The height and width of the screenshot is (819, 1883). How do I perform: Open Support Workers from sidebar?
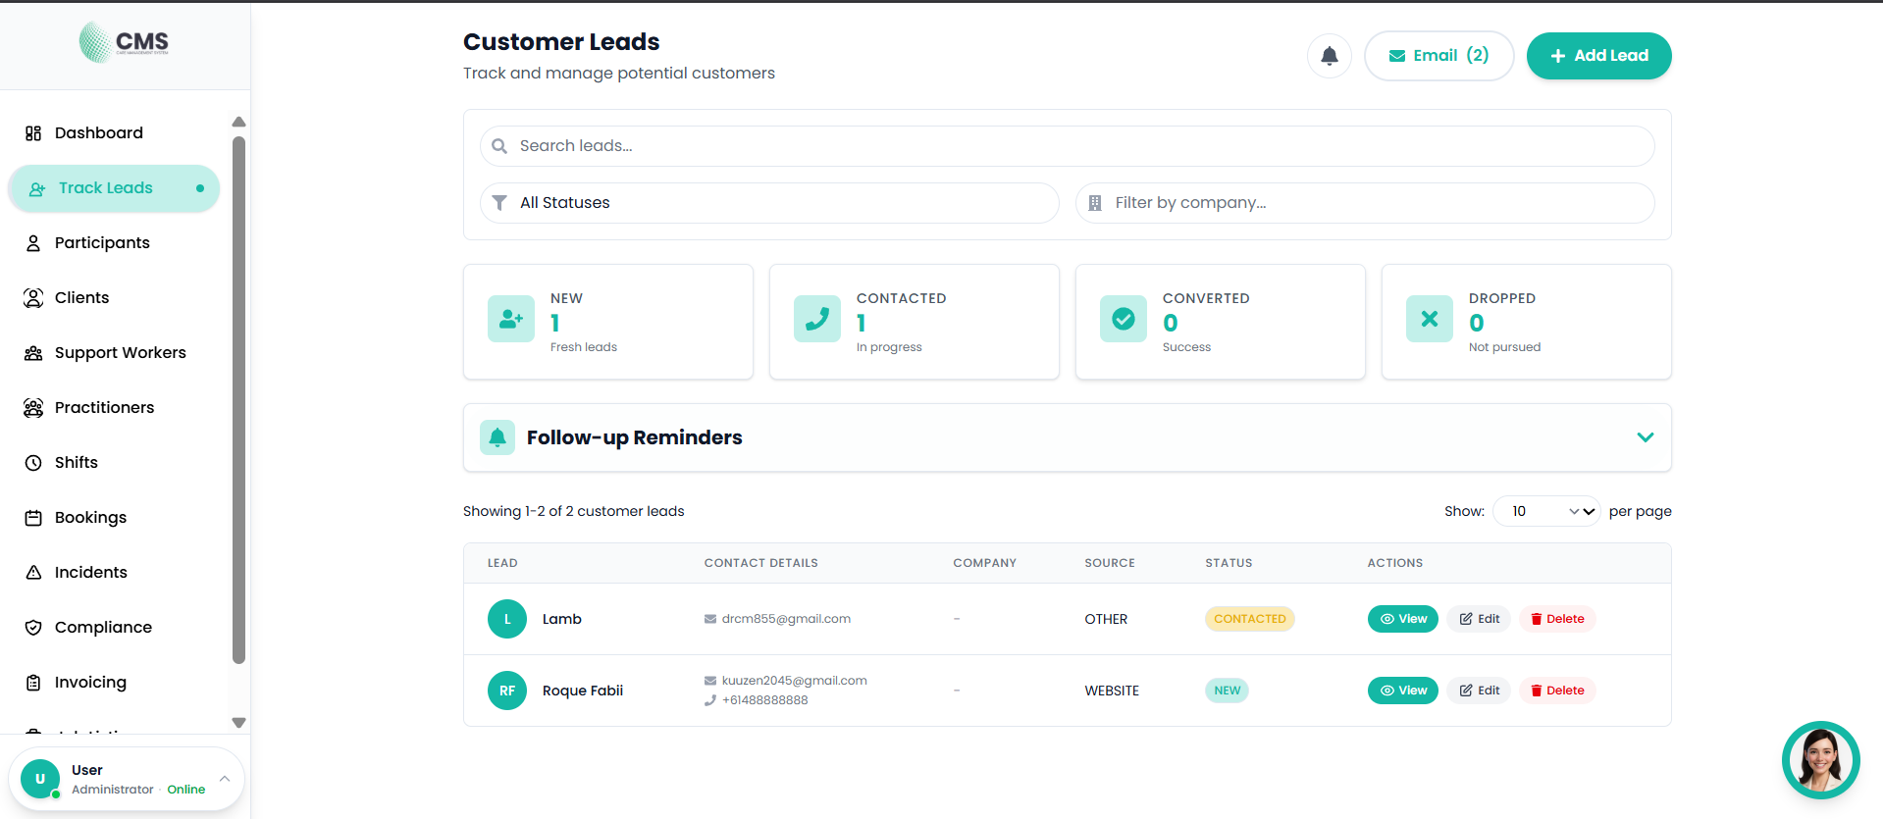(120, 353)
